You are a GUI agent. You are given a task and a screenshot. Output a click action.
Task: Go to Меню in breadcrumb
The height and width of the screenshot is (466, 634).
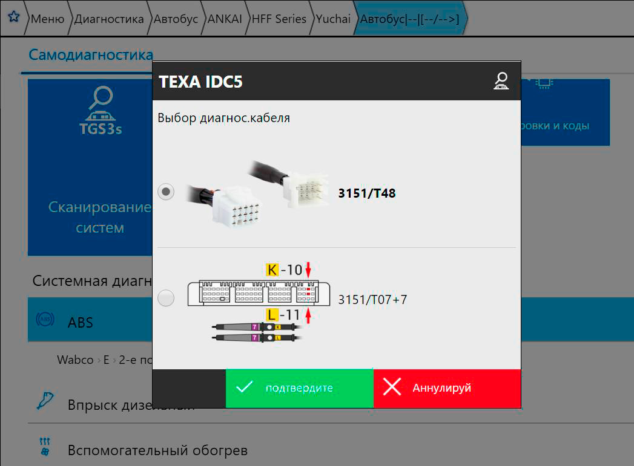[47, 19]
